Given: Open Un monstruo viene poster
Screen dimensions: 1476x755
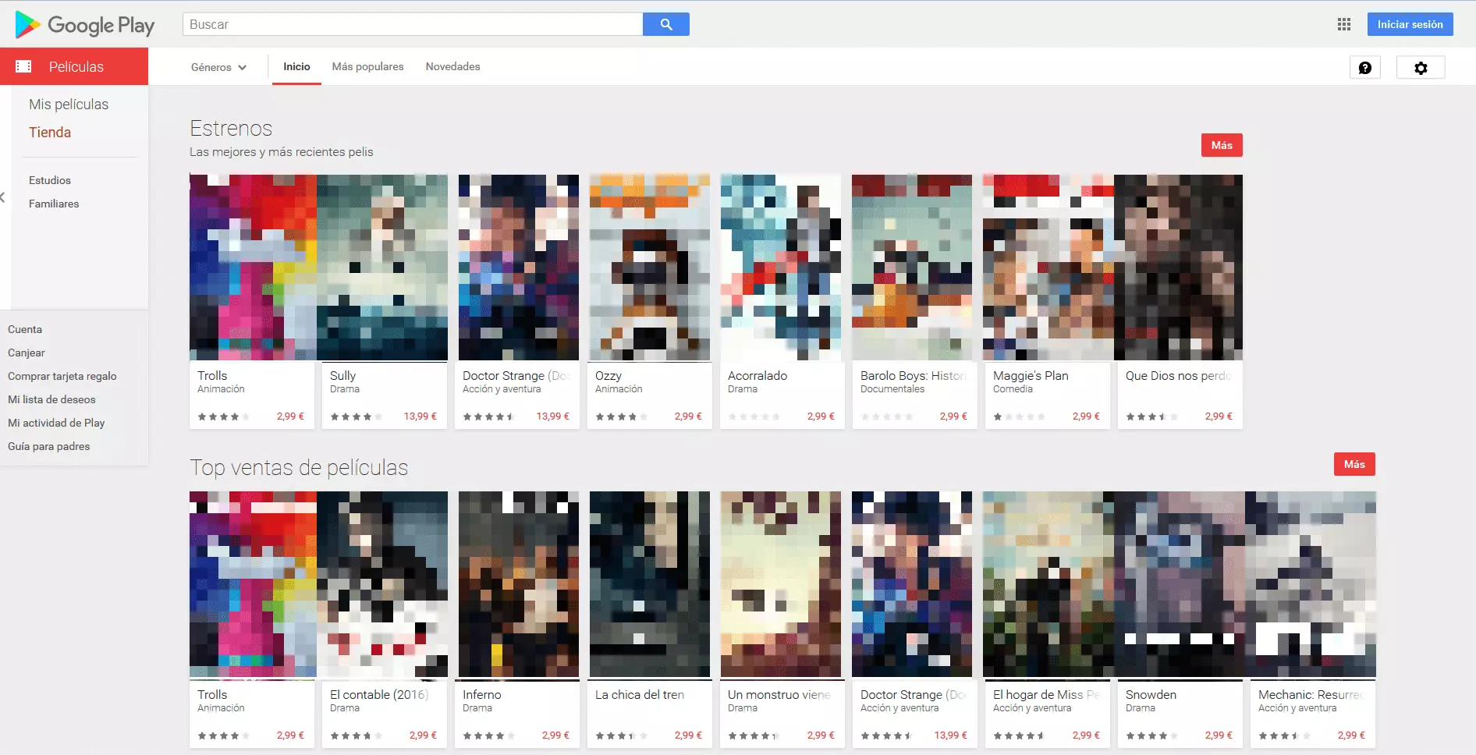Looking at the screenshot, I should (x=781, y=584).
